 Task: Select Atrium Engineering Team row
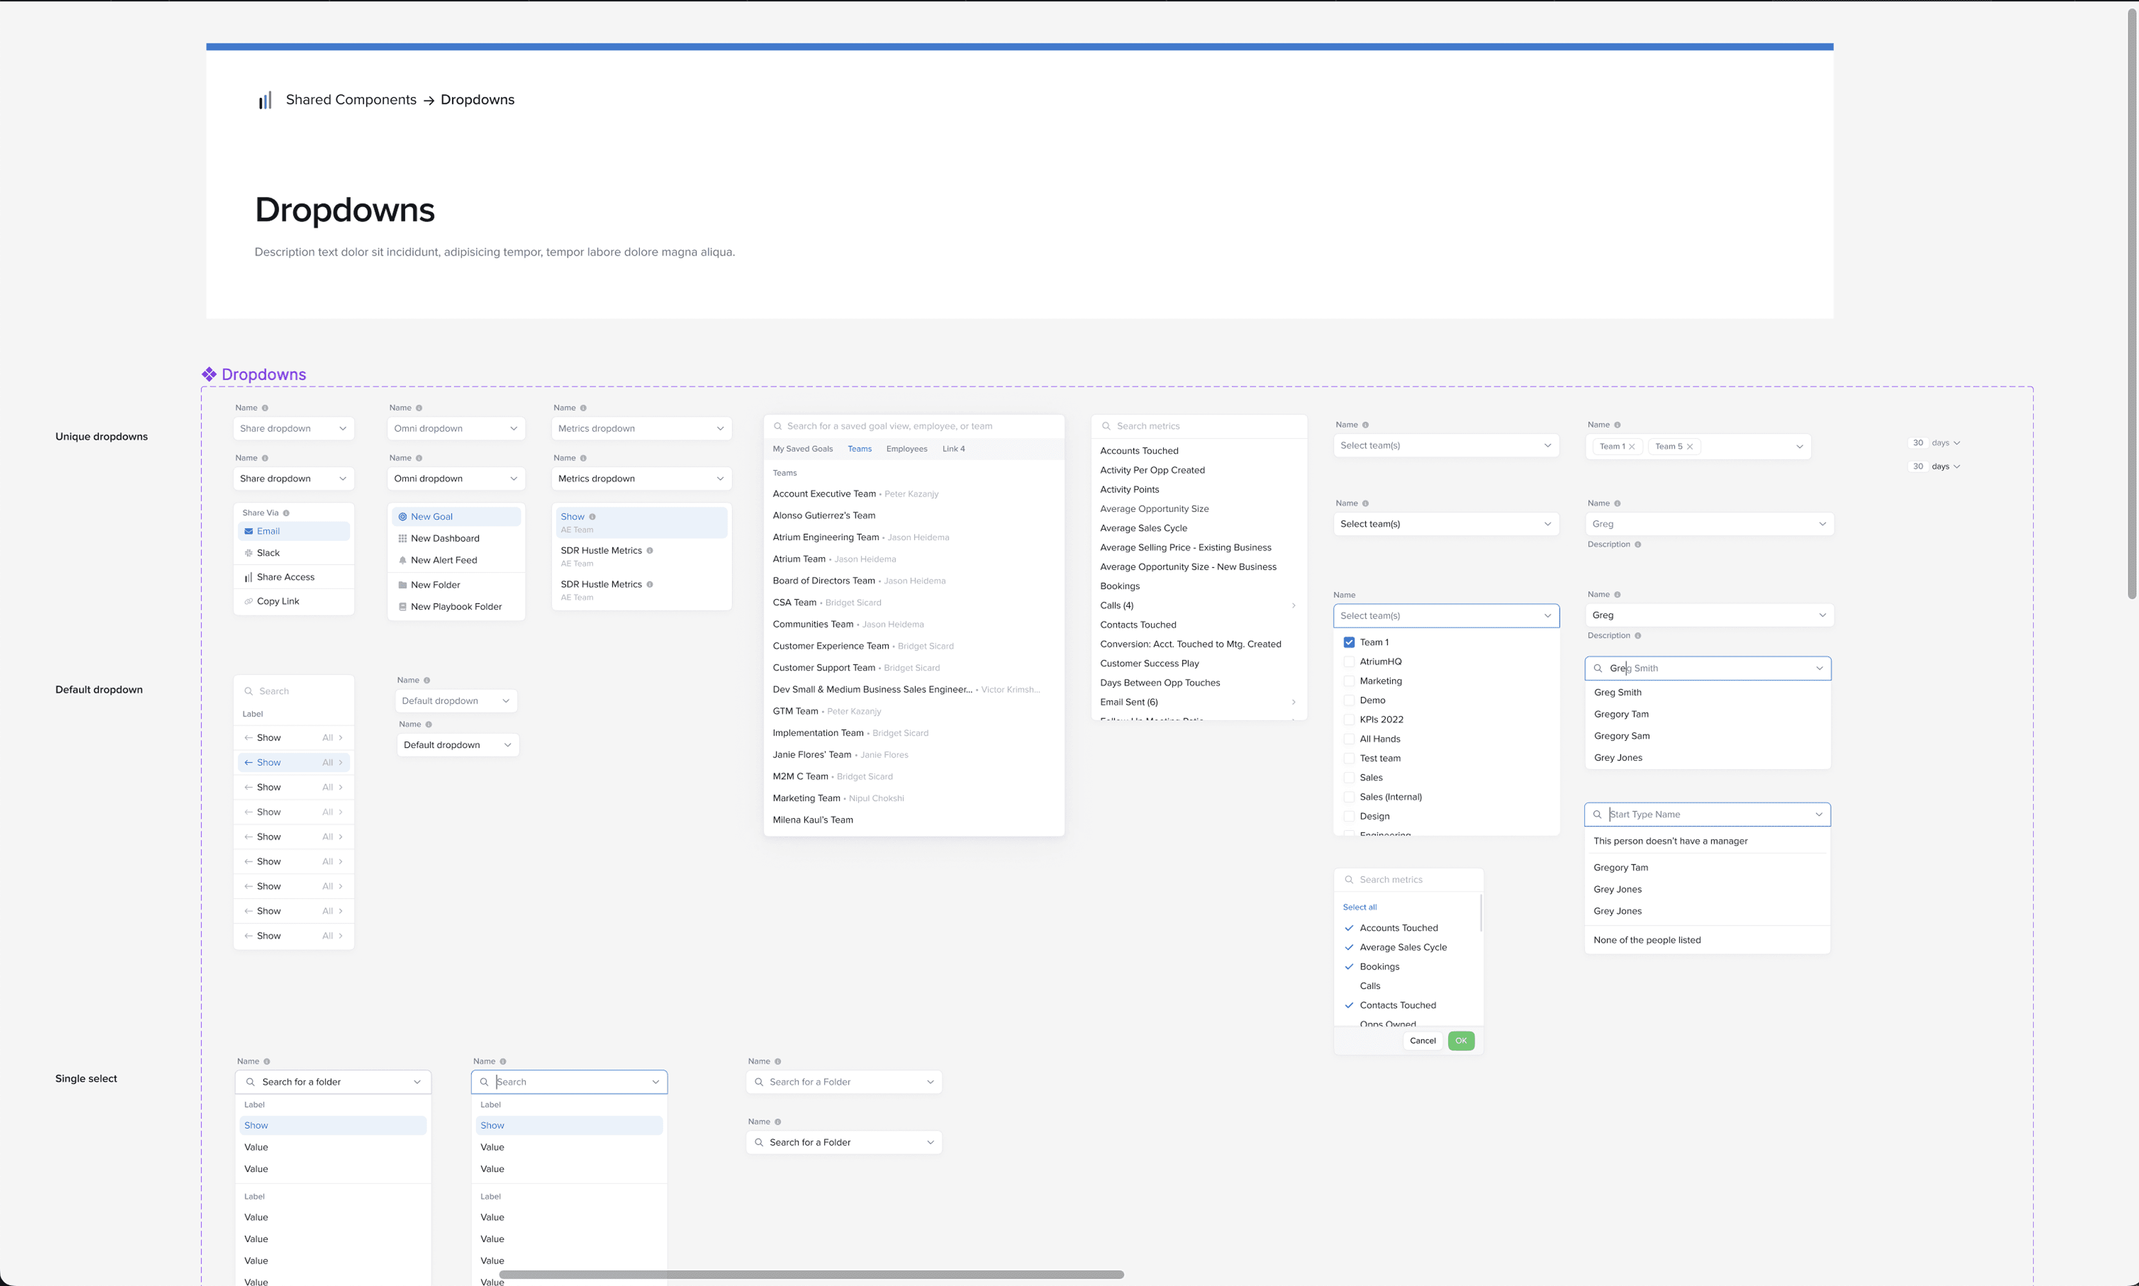(x=913, y=537)
